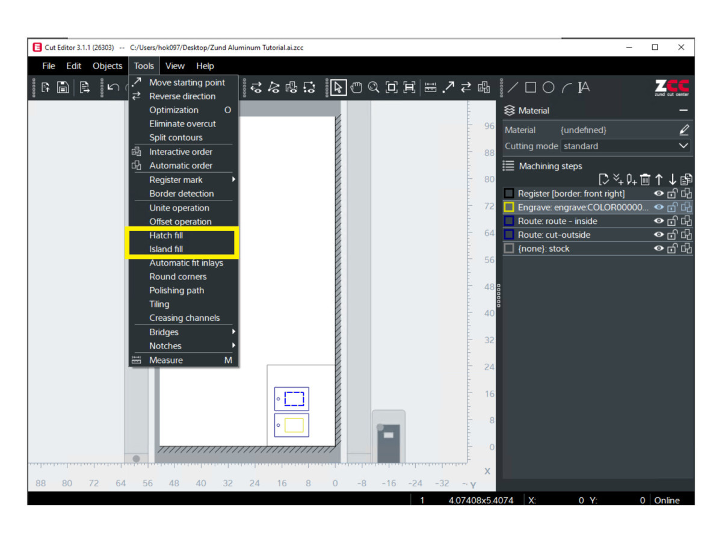
Task: Select the pointer selection tool
Action: coord(338,88)
